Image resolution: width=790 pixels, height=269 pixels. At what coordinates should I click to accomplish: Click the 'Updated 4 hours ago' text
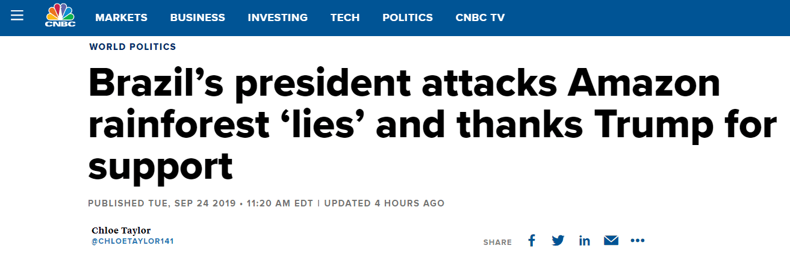[x=384, y=203]
